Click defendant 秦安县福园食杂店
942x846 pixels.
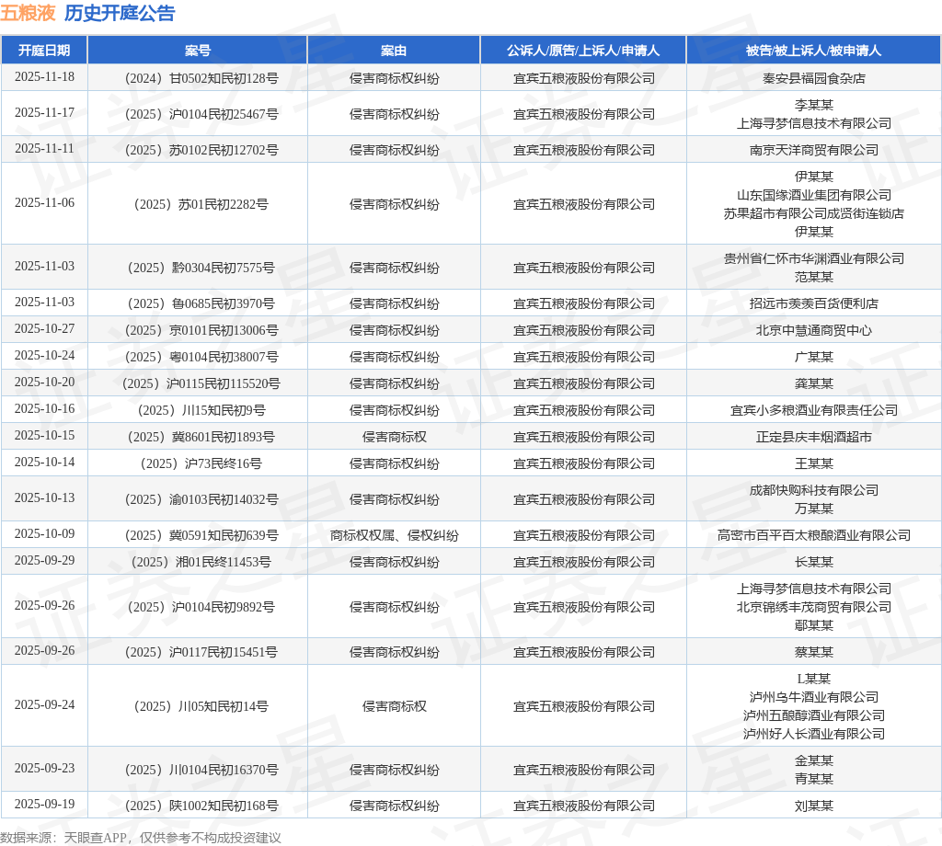[x=814, y=78]
